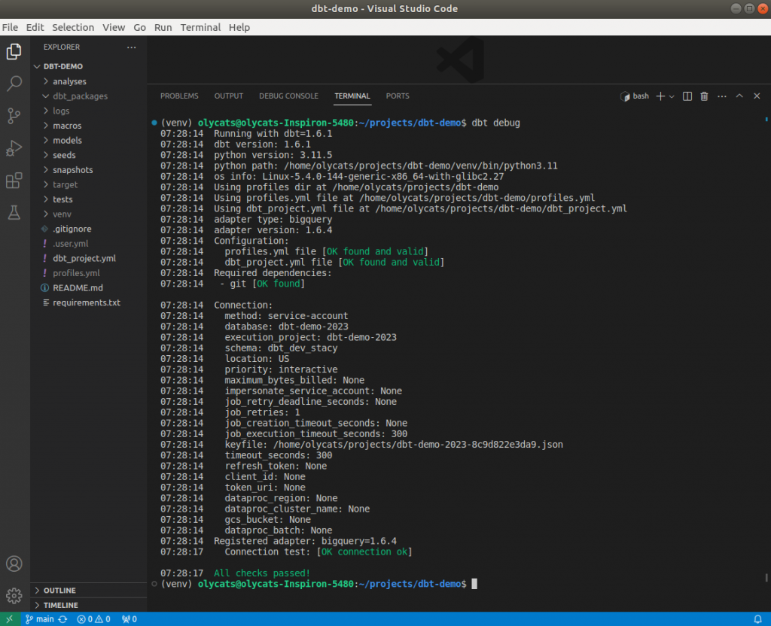Open the dbt_project.yml file
This screenshot has width=771, height=626.
click(x=89, y=259)
